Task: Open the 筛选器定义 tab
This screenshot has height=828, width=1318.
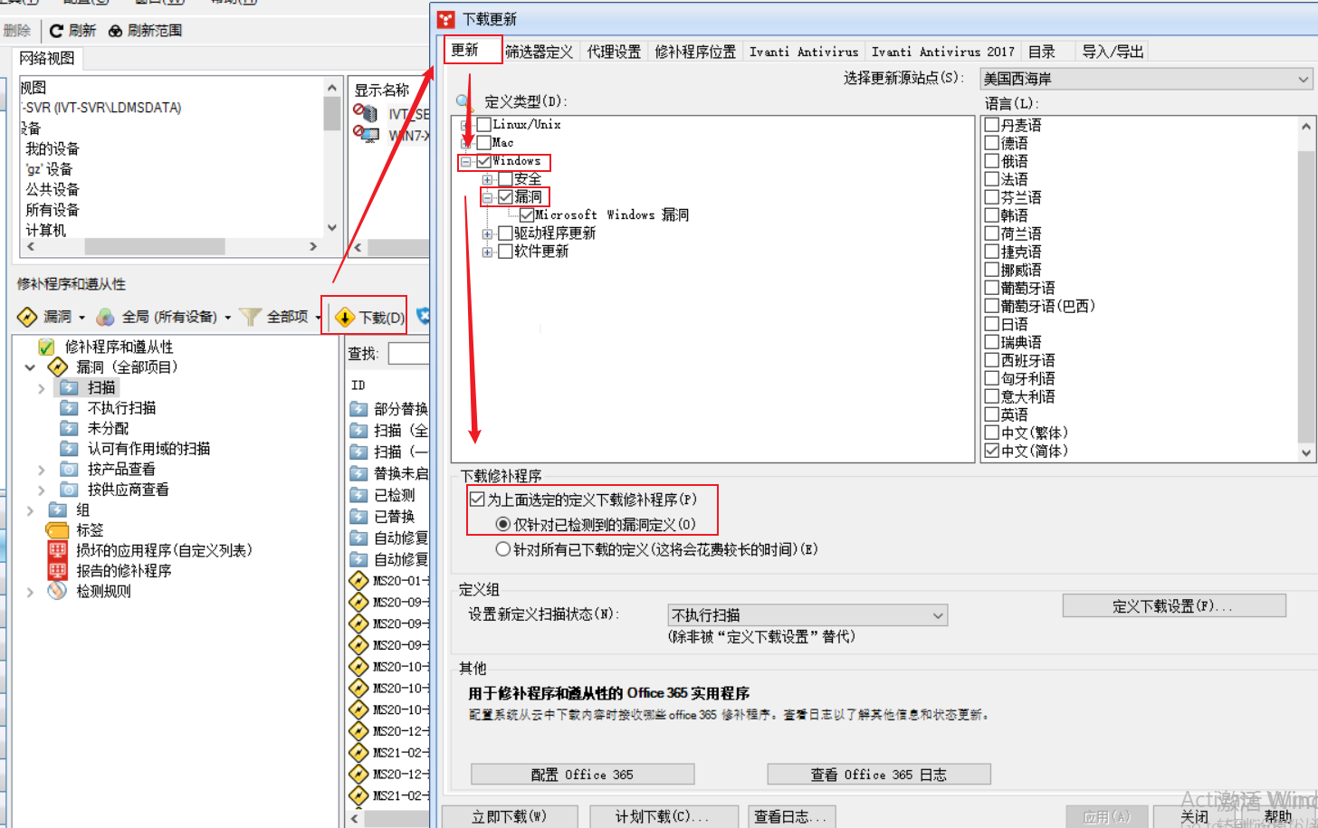Action: pos(540,52)
